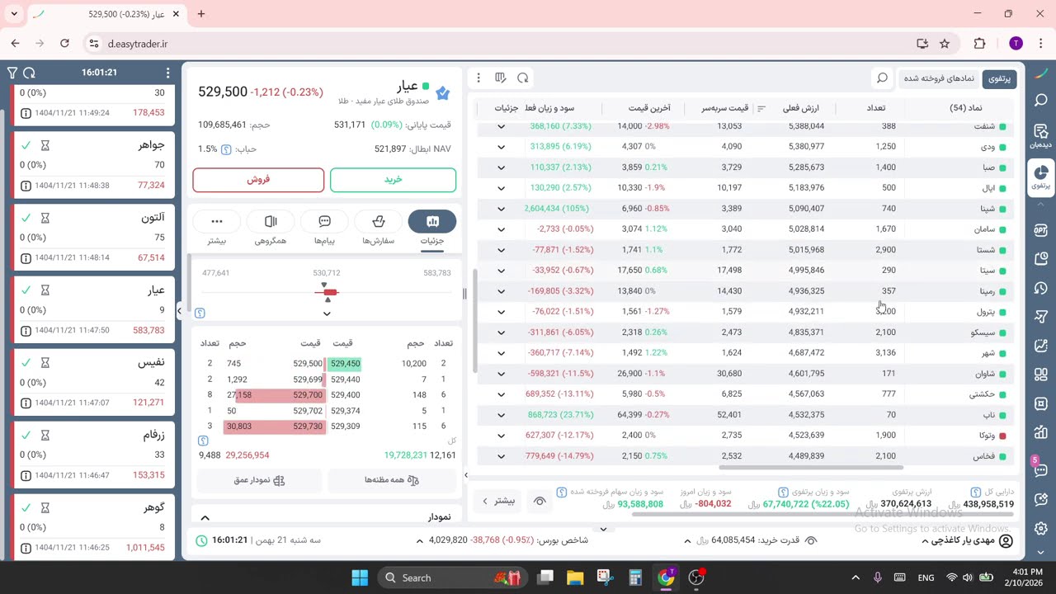Click the Windows taskbar Search box
The width and height of the screenshot is (1056, 594).
click(452, 578)
